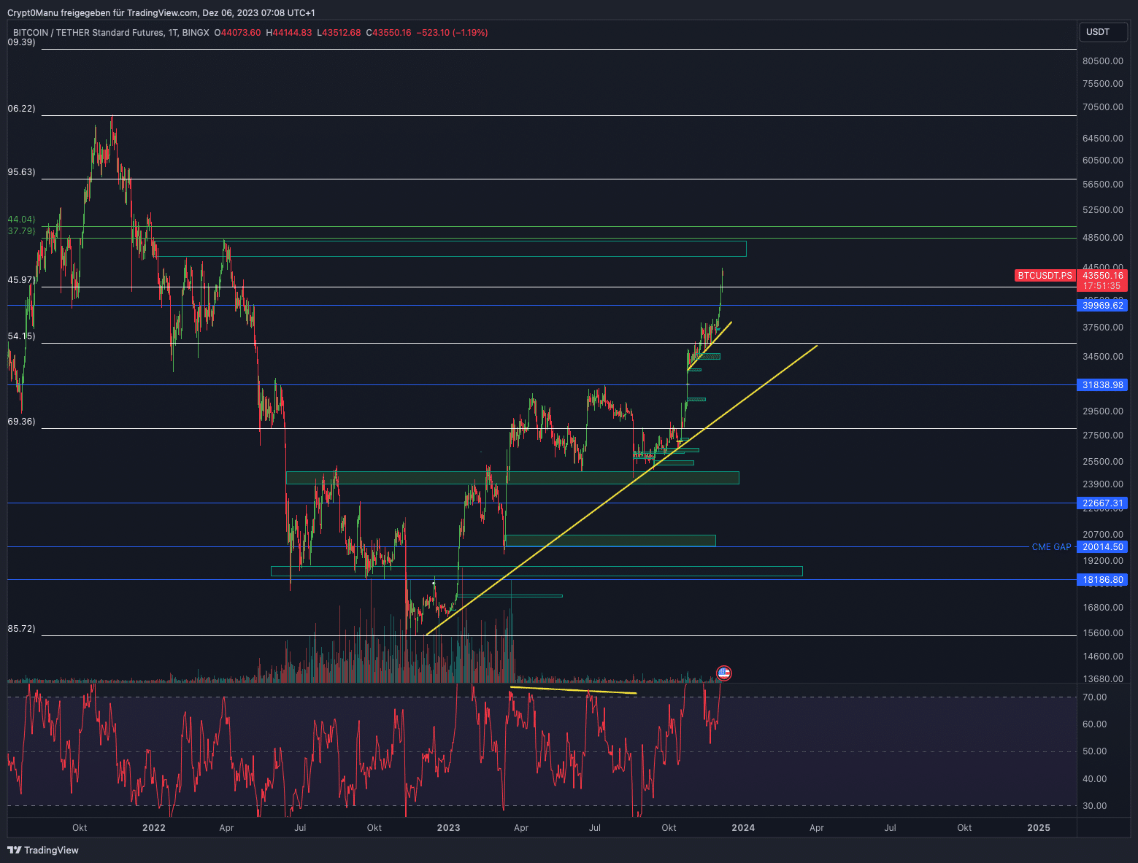Click the 18186.80 blue price label

1102,580
